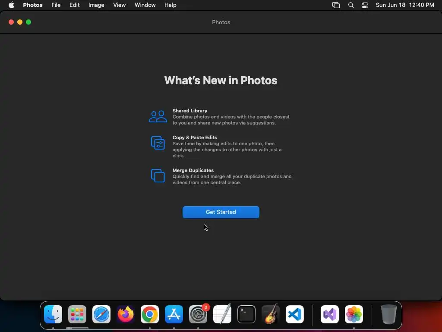Image resolution: width=442 pixels, height=332 pixels.
Task: Open the Window menu
Action: point(145,5)
